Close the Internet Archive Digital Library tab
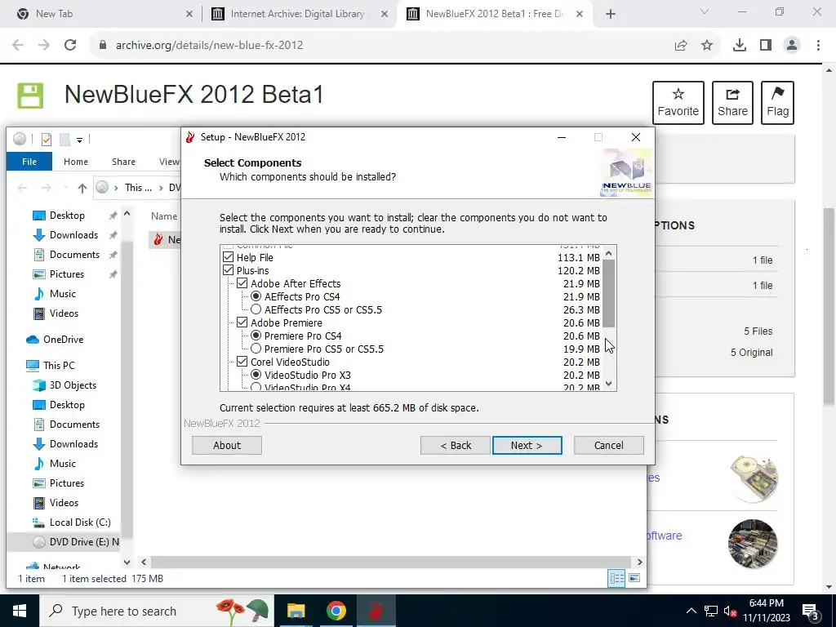 (x=385, y=15)
